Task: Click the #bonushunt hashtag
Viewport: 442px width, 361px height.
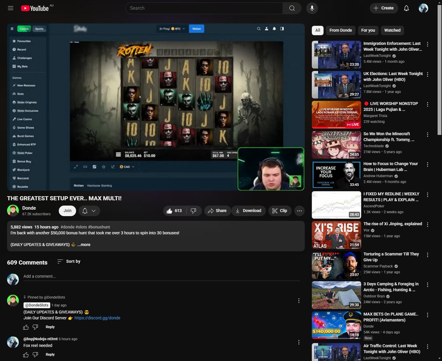Action: click(99, 227)
